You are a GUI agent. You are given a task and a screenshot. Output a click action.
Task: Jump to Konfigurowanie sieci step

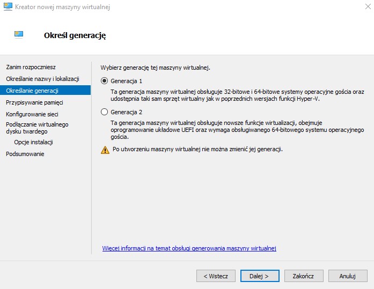[x=32, y=114]
